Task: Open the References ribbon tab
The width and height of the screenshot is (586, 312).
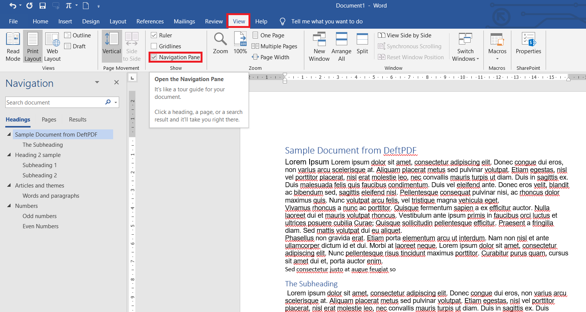Action: coord(150,22)
